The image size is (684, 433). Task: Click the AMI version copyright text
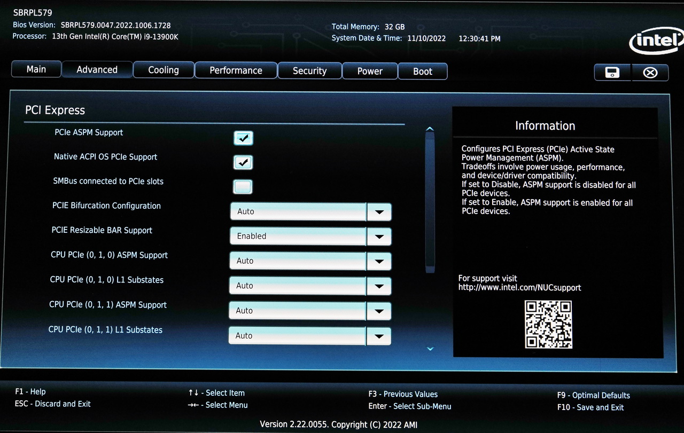point(338,425)
